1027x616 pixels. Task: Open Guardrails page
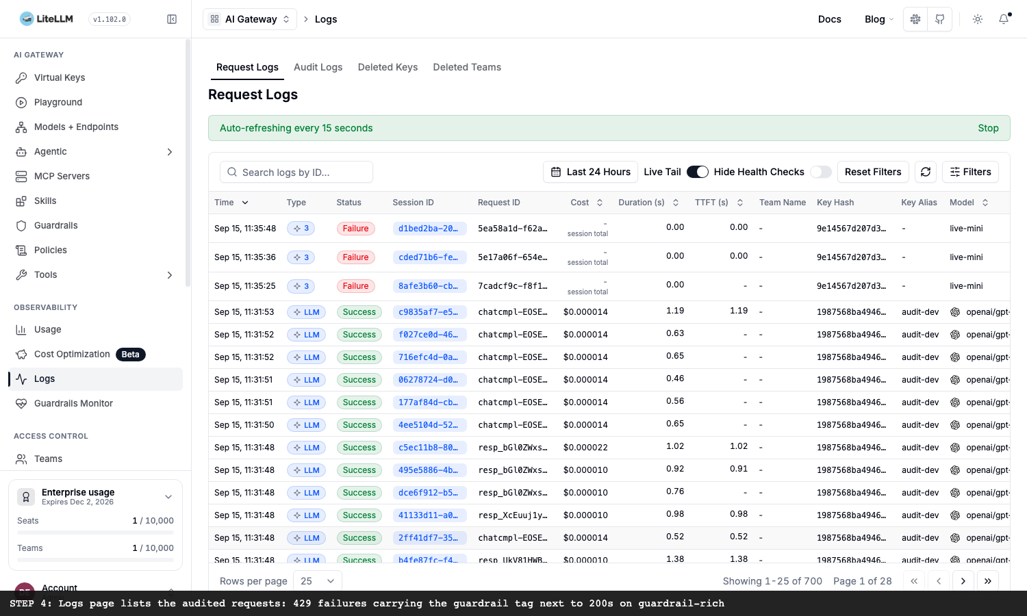point(95,225)
